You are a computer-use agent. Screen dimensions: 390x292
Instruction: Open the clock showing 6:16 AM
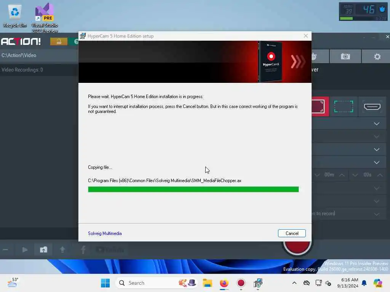pos(347,283)
